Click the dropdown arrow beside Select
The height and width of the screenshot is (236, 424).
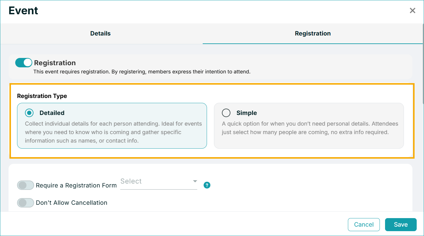(x=195, y=181)
